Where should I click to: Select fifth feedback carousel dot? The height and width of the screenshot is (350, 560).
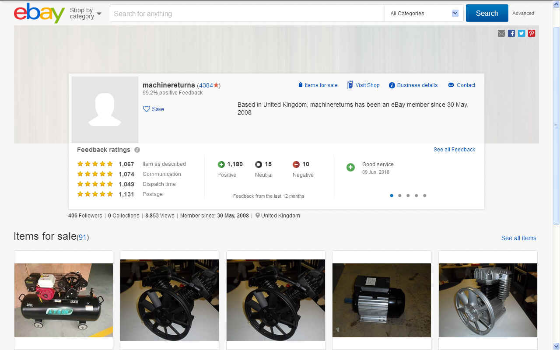point(425,196)
